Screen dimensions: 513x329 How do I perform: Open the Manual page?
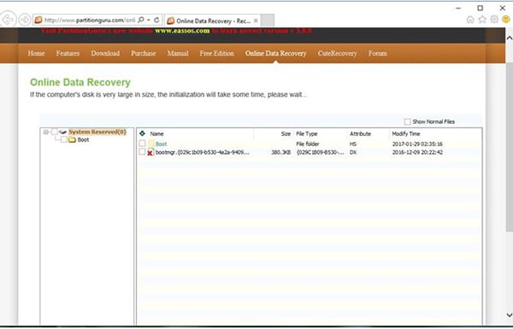(x=178, y=53)
